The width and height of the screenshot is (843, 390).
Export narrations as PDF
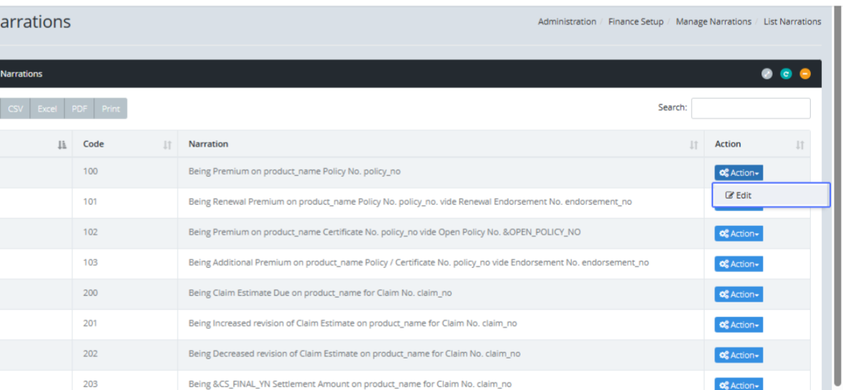point(79,109)
